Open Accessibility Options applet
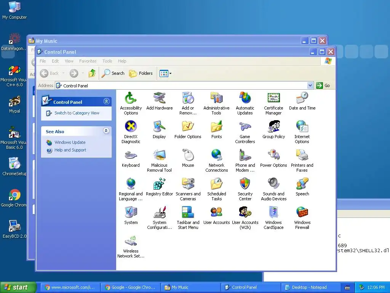 coord(131,103)
